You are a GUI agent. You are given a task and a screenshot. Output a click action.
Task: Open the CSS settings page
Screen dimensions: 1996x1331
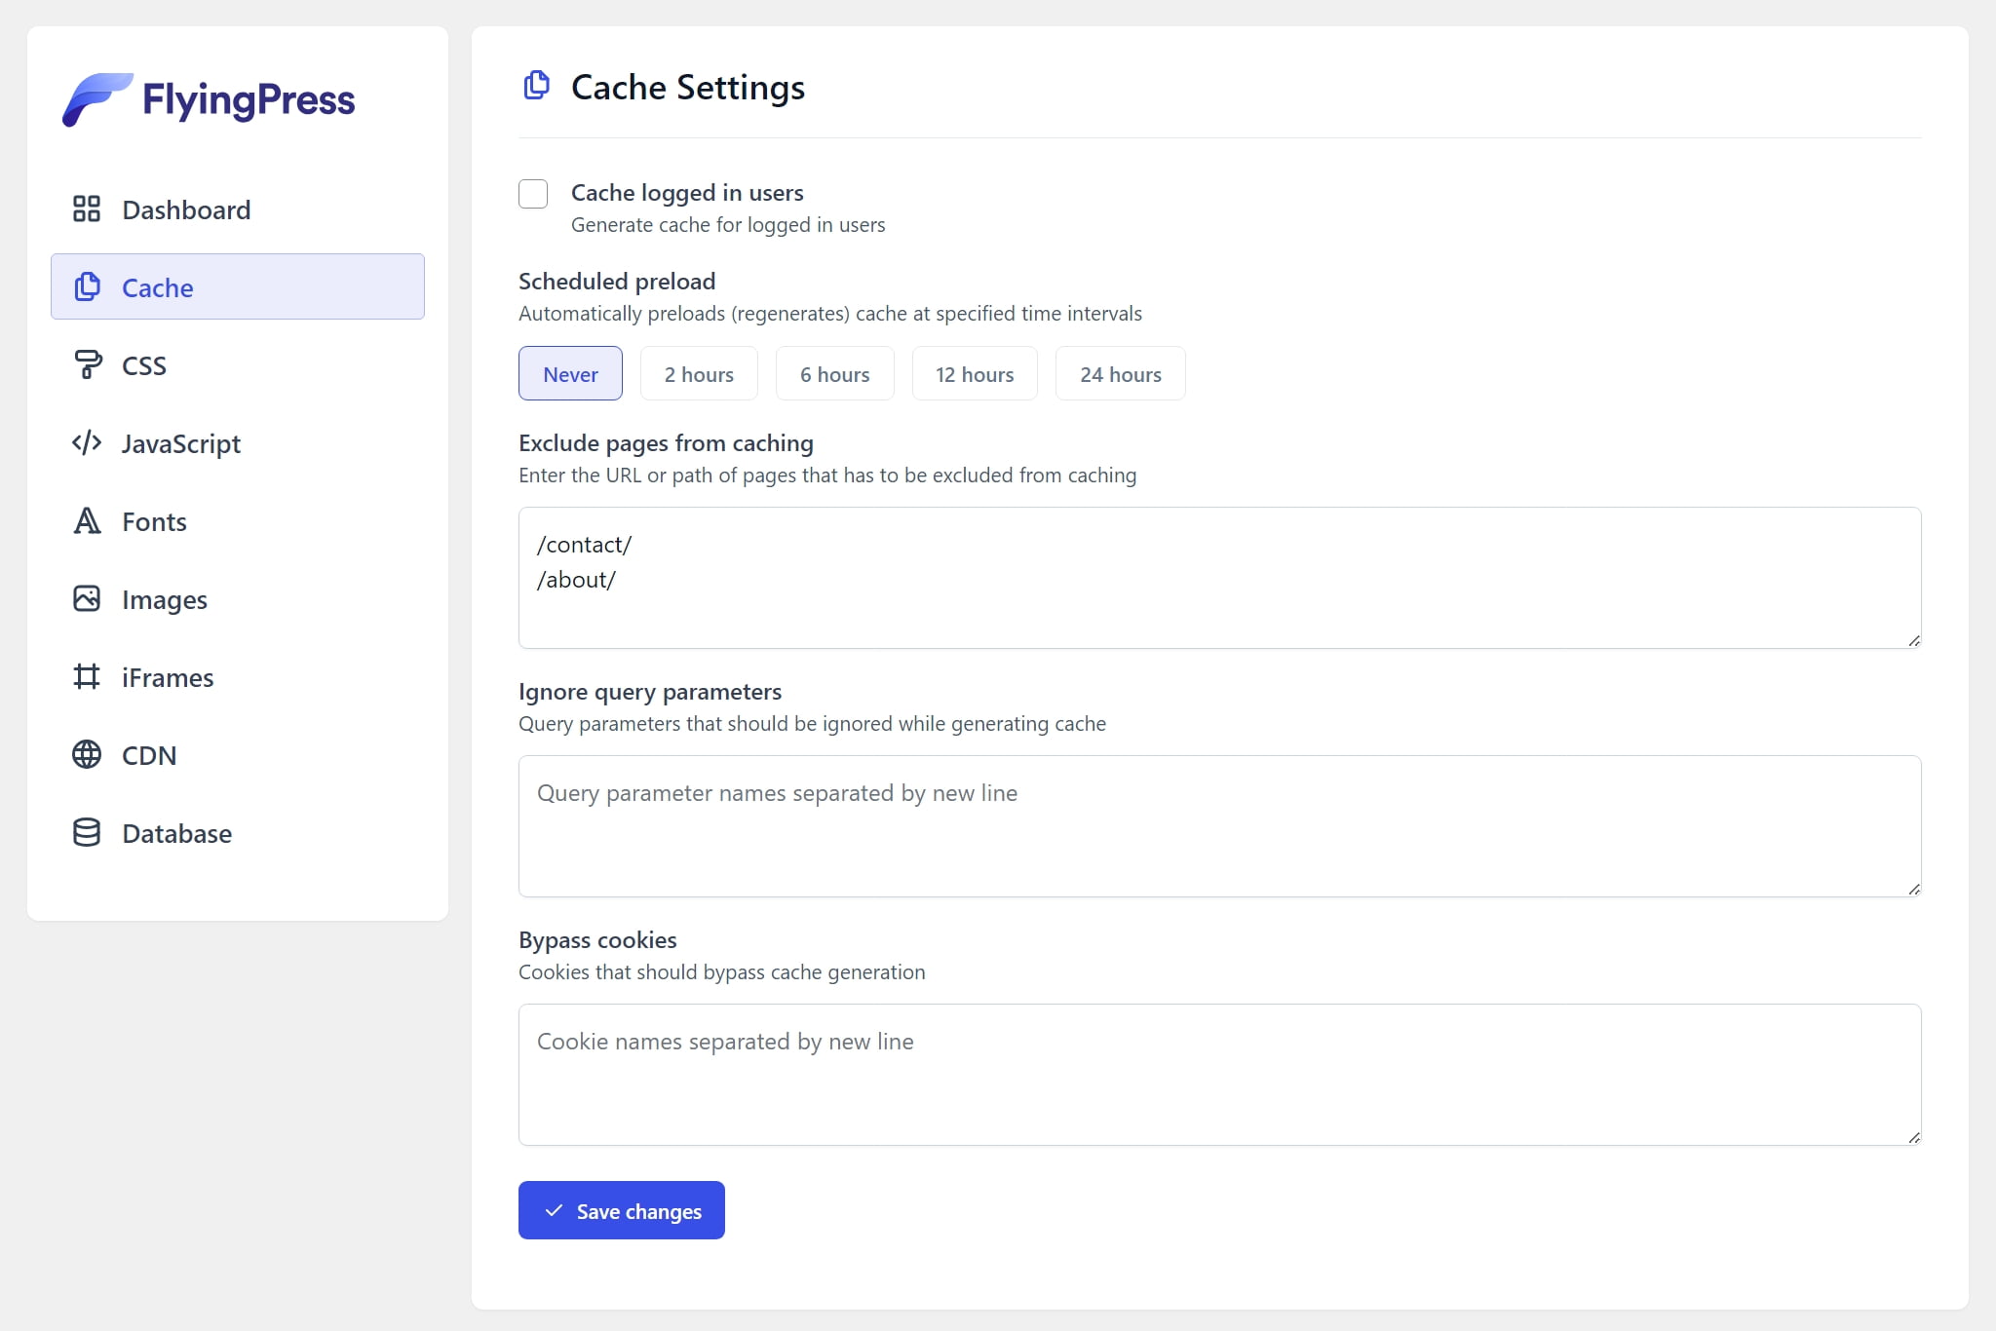238,364
